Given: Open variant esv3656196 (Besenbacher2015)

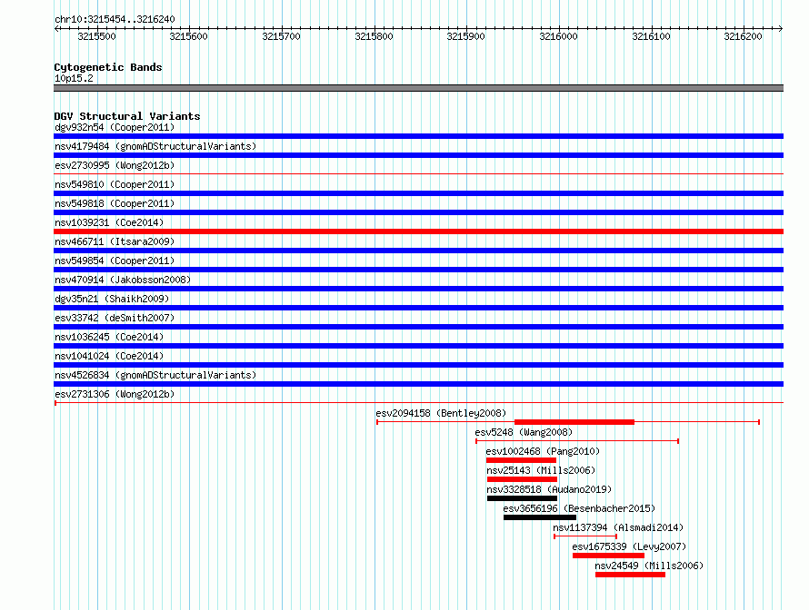Looking at the screenshot, I should [579, 508].
